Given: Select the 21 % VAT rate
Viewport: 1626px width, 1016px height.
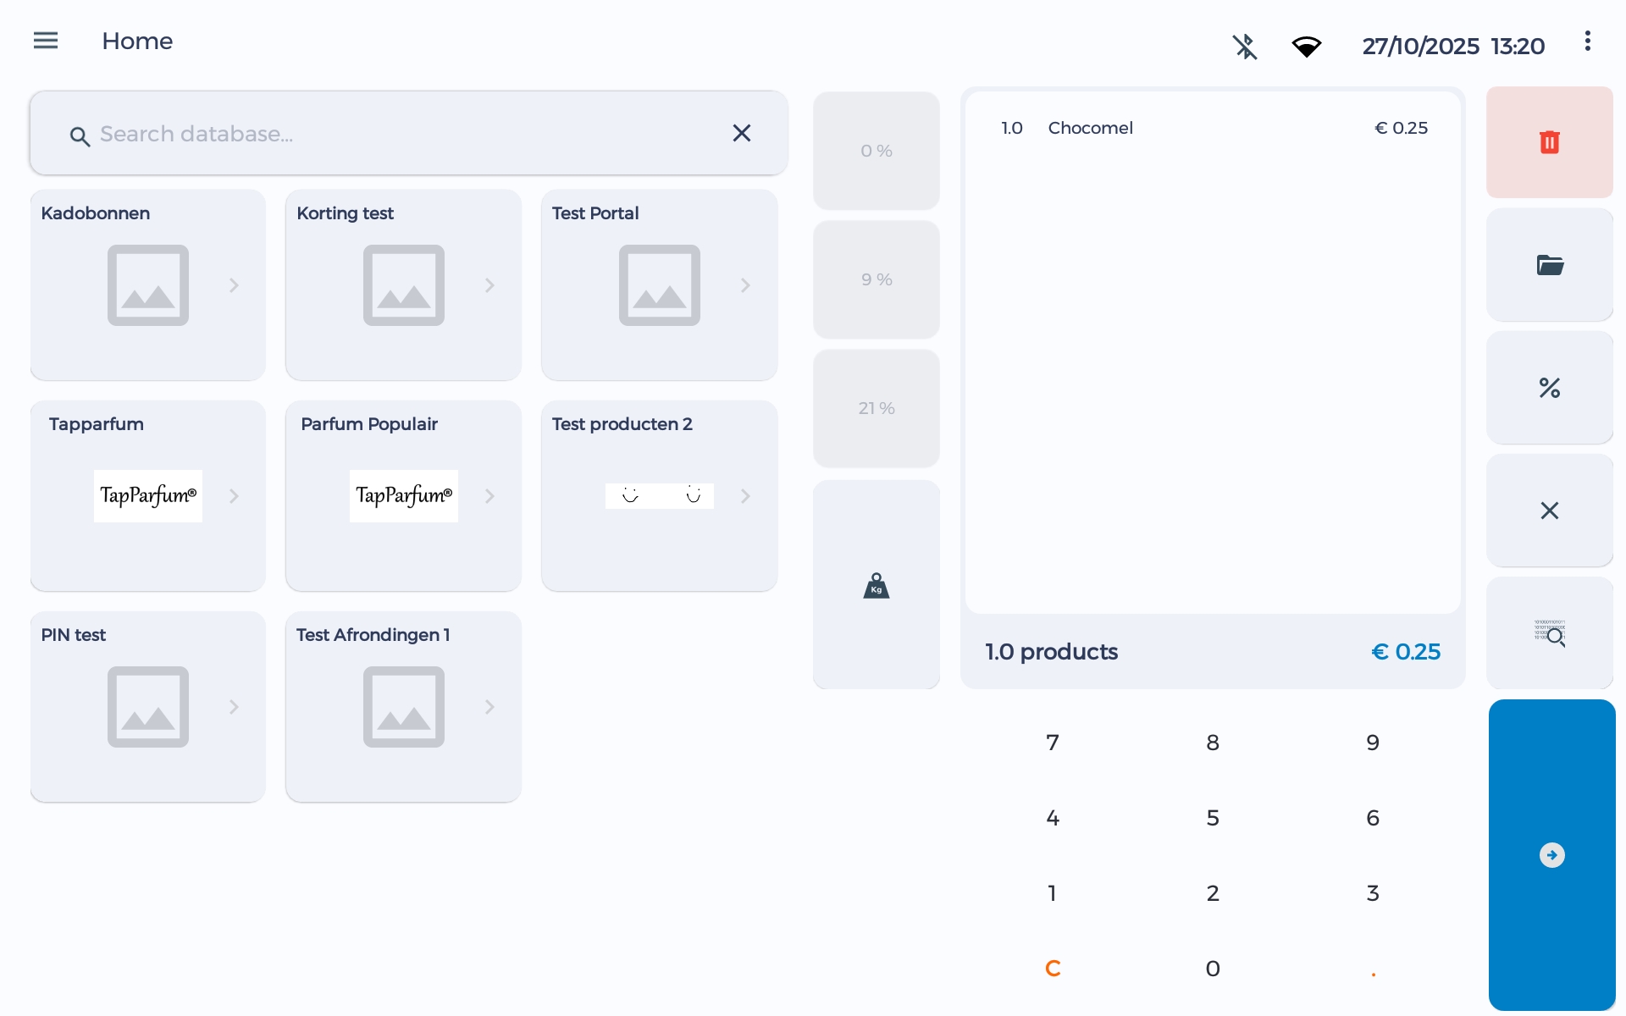Looking at the screenshot, I should click(x=876, y=408).
